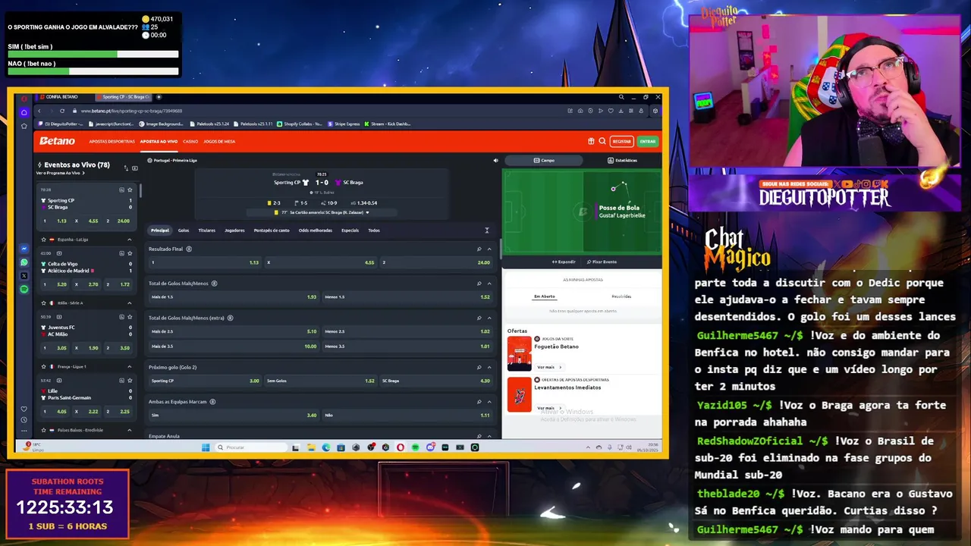This screenshot has height=546, width=971.
Task: Bet on Mais de 1.5 at 1.93
Action: point(234,297)
